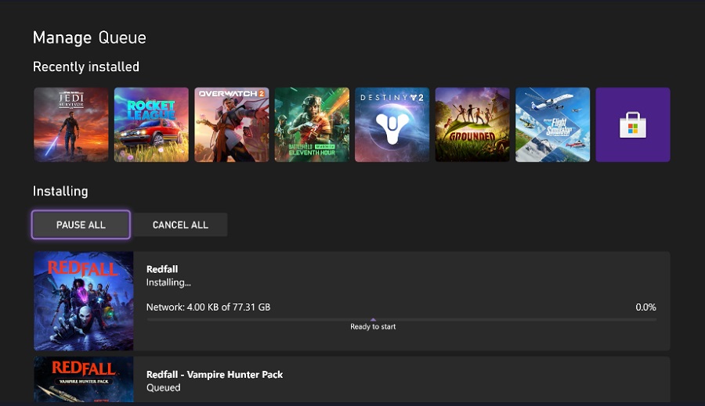The image size is (705, 406).
Task: Click the Vampire Hunter Pack cover thumbnail
Action: (x=83, y=381)
